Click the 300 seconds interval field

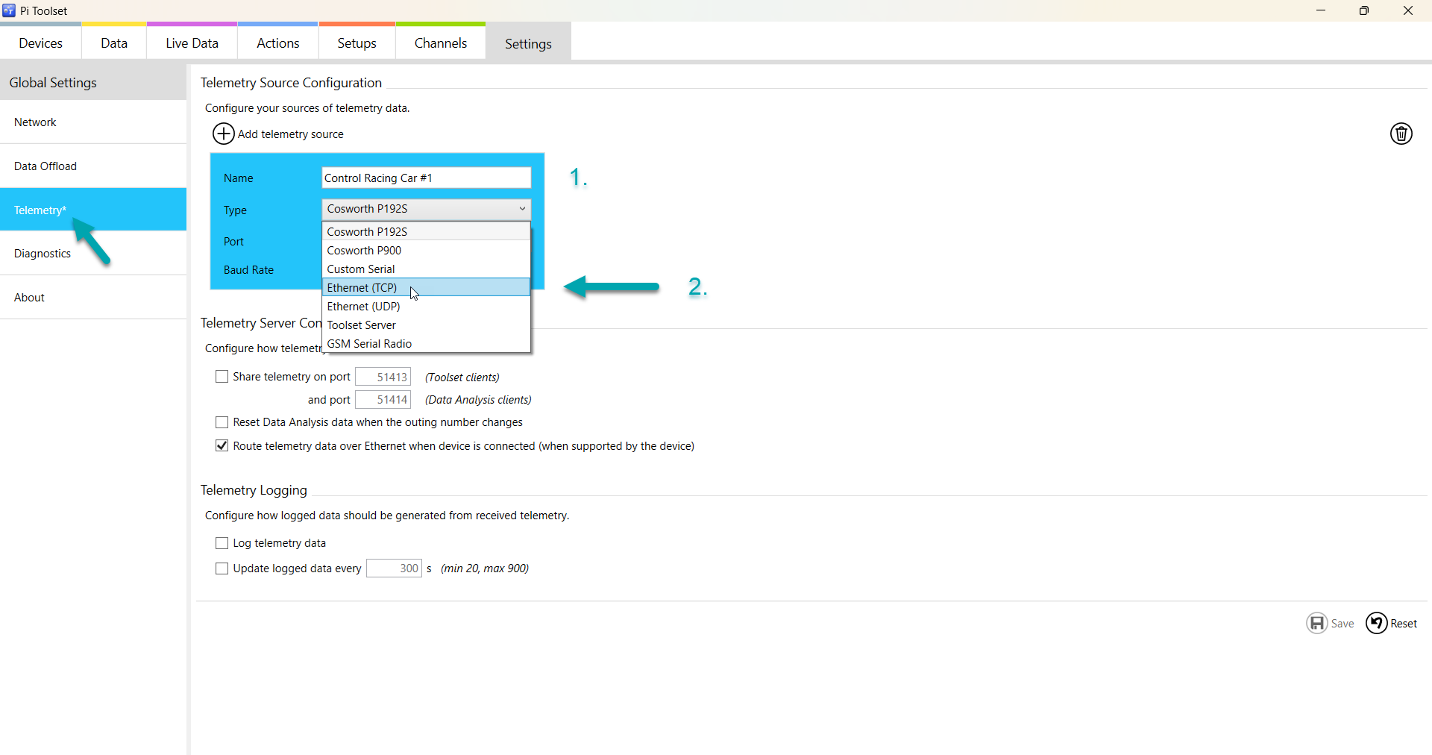[x=395, y=568]
